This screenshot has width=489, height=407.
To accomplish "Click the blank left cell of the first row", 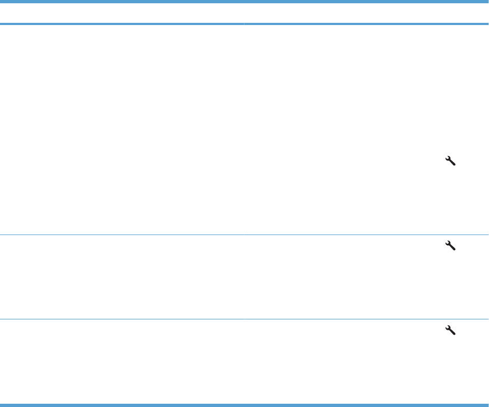I will pos(122,129).
